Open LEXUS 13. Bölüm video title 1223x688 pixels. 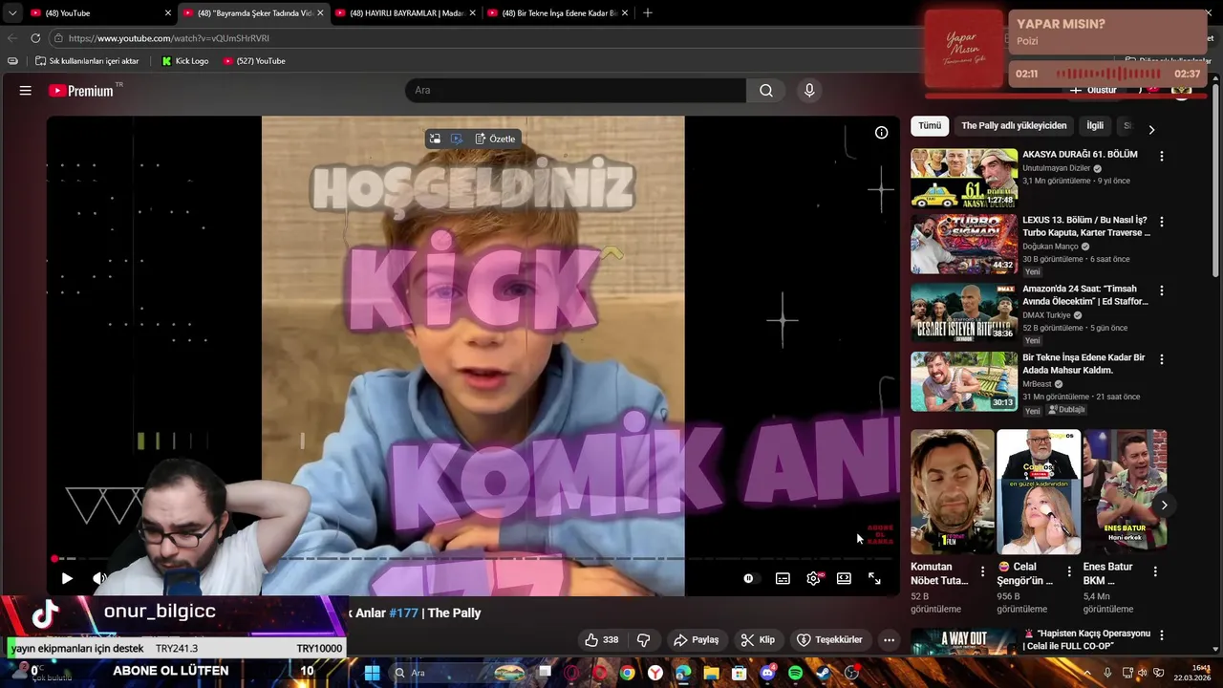(x=1086, y=226)
